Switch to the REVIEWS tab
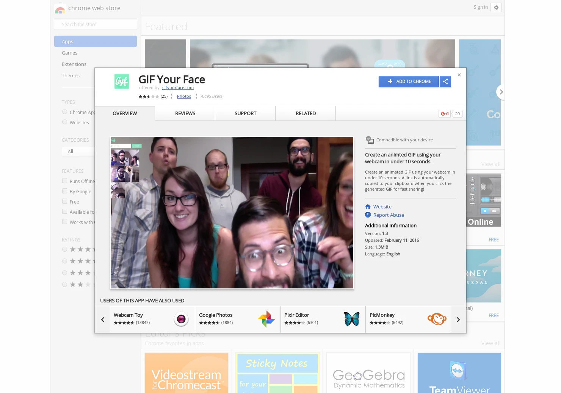Image resolution: width=561 pixels, height=393 pixels. click(x=185, y=113)
